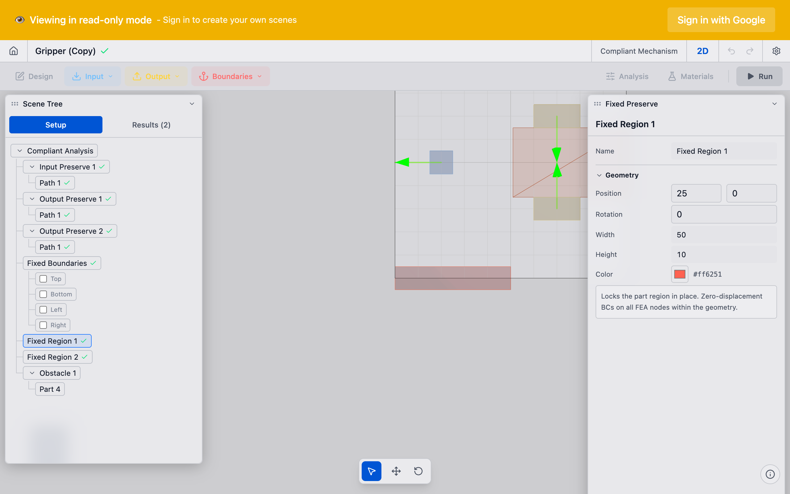
Task: Click the reset view rotate icon
Action: [418, 471]
